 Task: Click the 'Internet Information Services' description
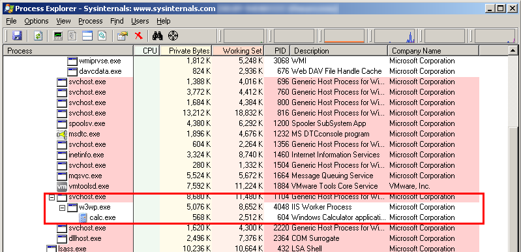click(x=336, y=155)
